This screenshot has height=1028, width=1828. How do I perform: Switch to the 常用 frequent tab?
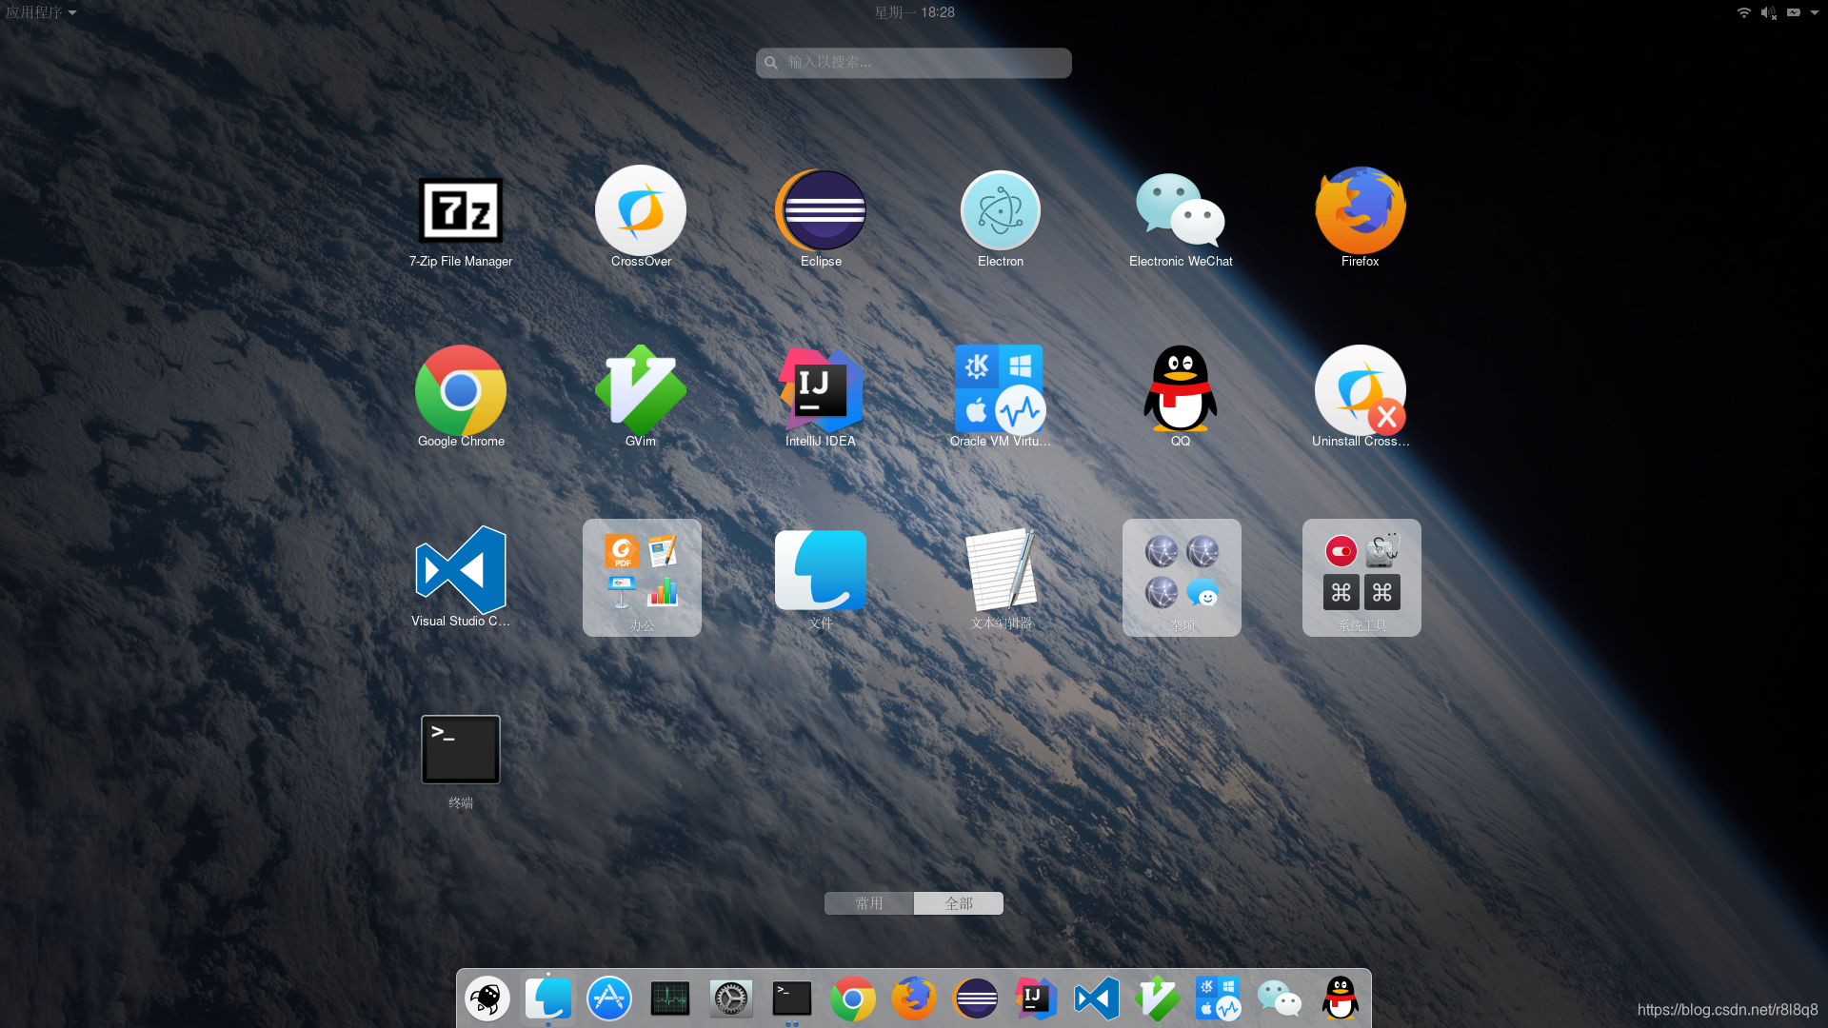click(868, 903)
